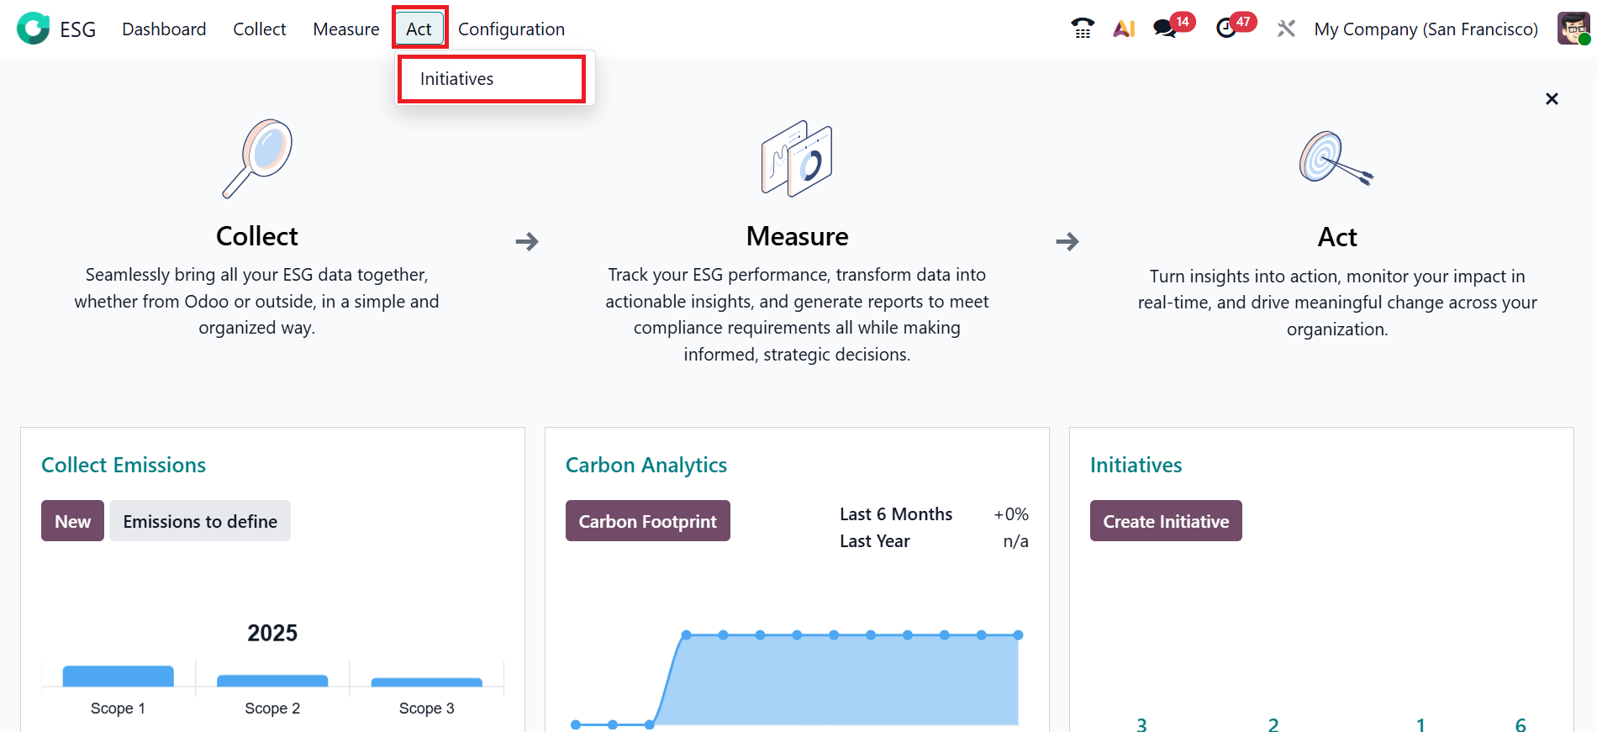Open the Carbon Footprint report
Viewport: 1597px width, 732px height.
647,521
